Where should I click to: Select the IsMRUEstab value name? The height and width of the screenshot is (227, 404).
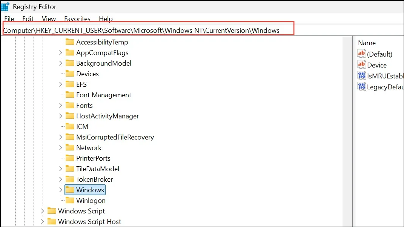(385, 76)
